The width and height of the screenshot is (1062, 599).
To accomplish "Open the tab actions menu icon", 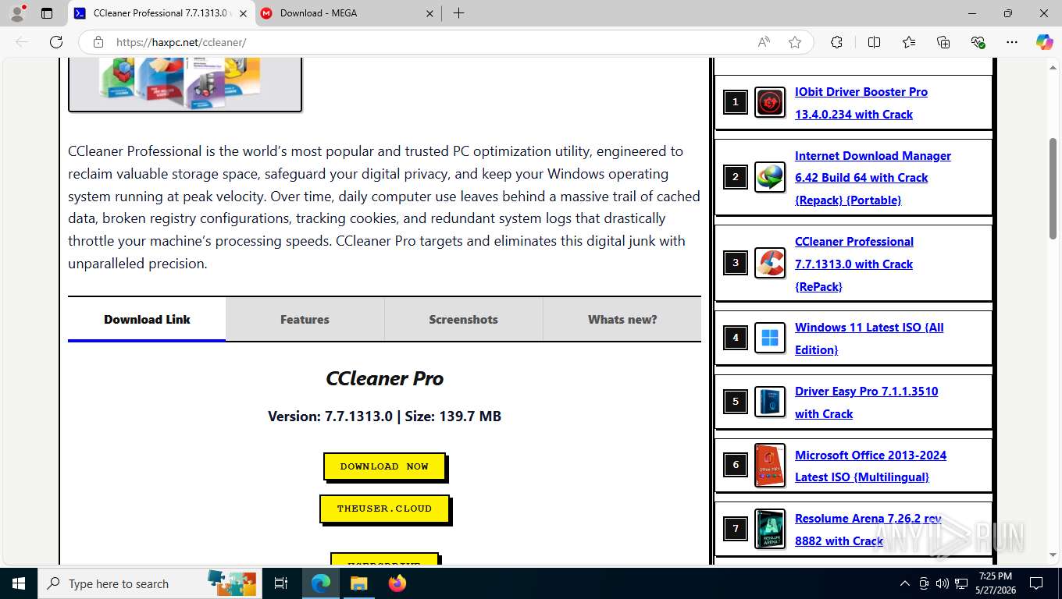I will (47, 13).
